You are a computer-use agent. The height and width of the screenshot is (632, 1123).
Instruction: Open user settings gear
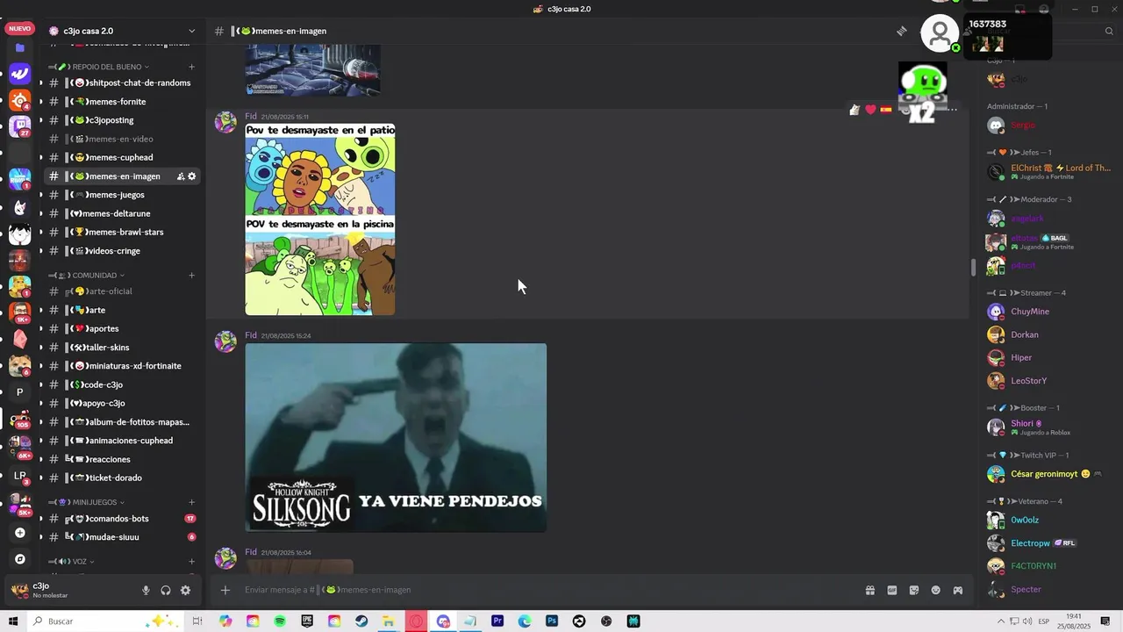coord(185,591)
